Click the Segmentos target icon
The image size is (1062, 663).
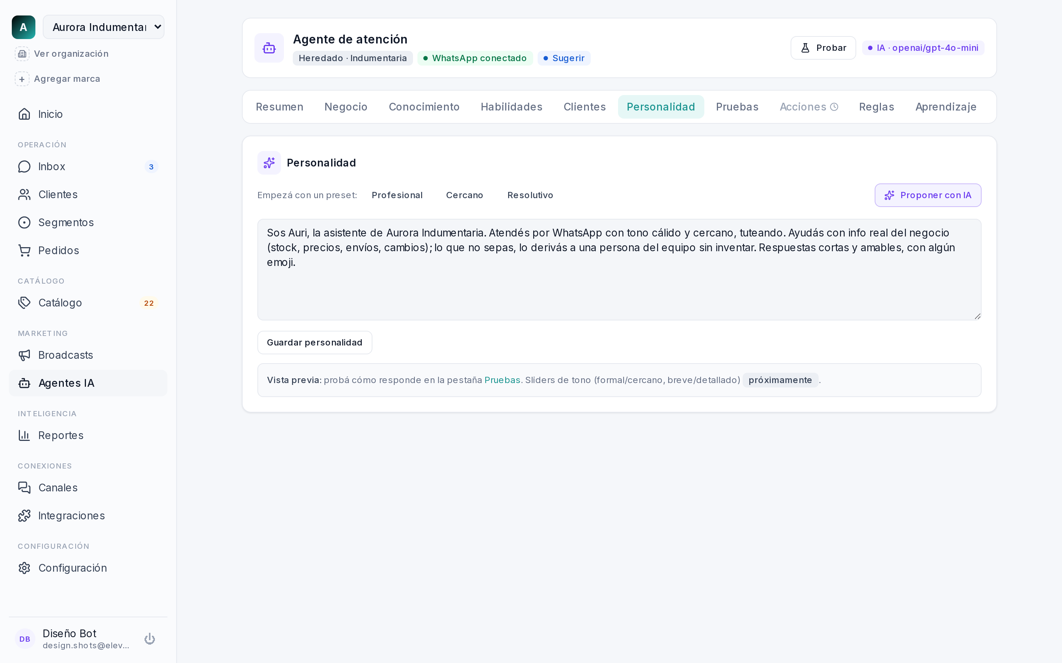click(x=25, y=223)
